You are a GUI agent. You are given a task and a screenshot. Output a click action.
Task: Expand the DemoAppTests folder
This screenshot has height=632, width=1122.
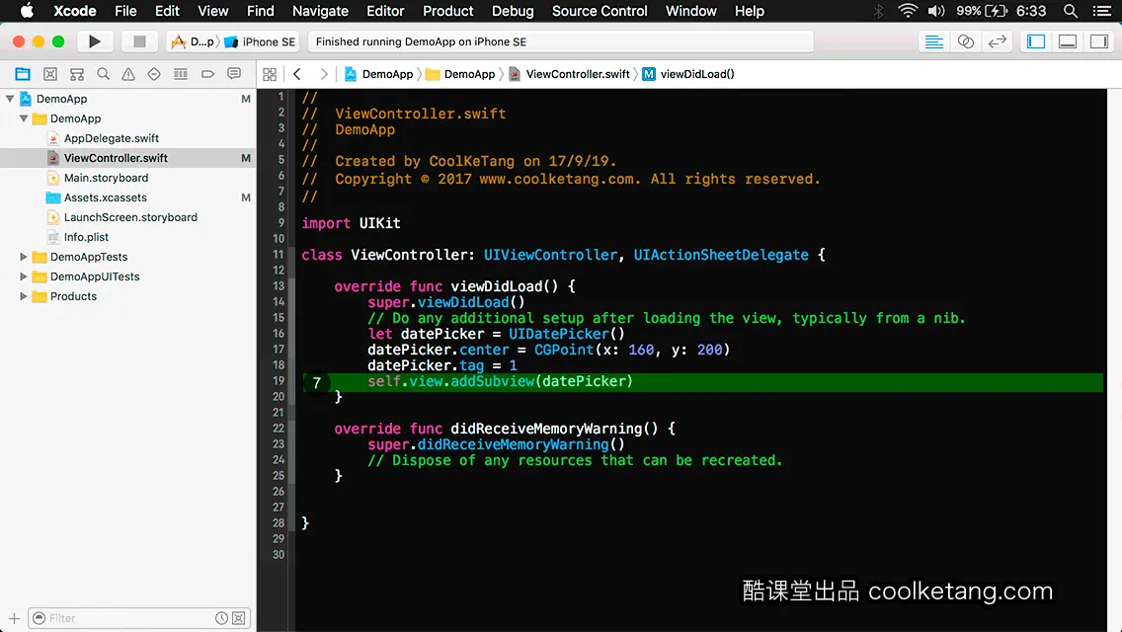24,256
